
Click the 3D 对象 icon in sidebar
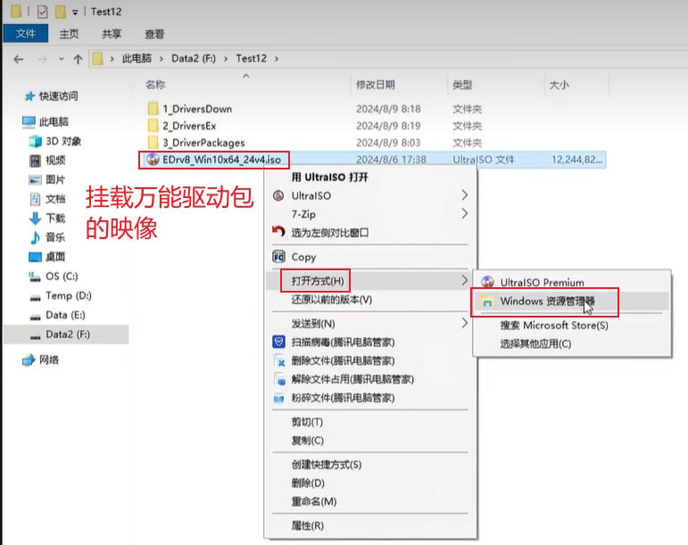[x=35, y=141]
